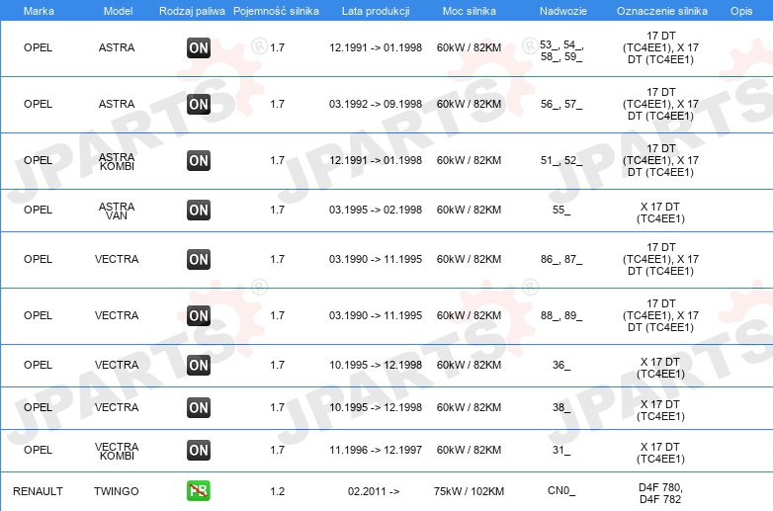
Task: Click the ON icon in the Vectra Kombi row
Action: point(199,450)
